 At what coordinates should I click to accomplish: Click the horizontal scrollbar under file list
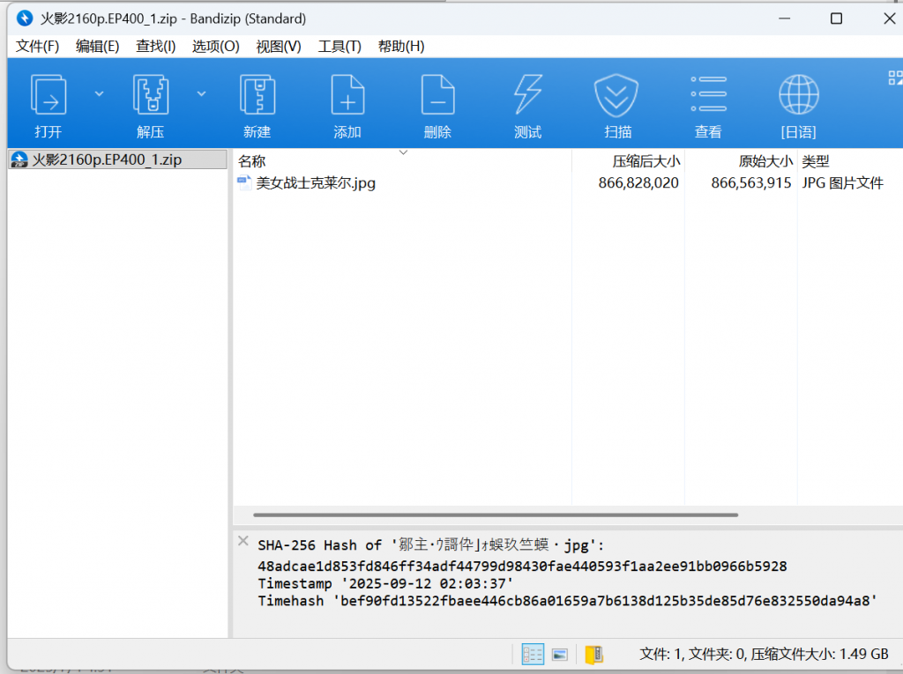pos(495,515)
